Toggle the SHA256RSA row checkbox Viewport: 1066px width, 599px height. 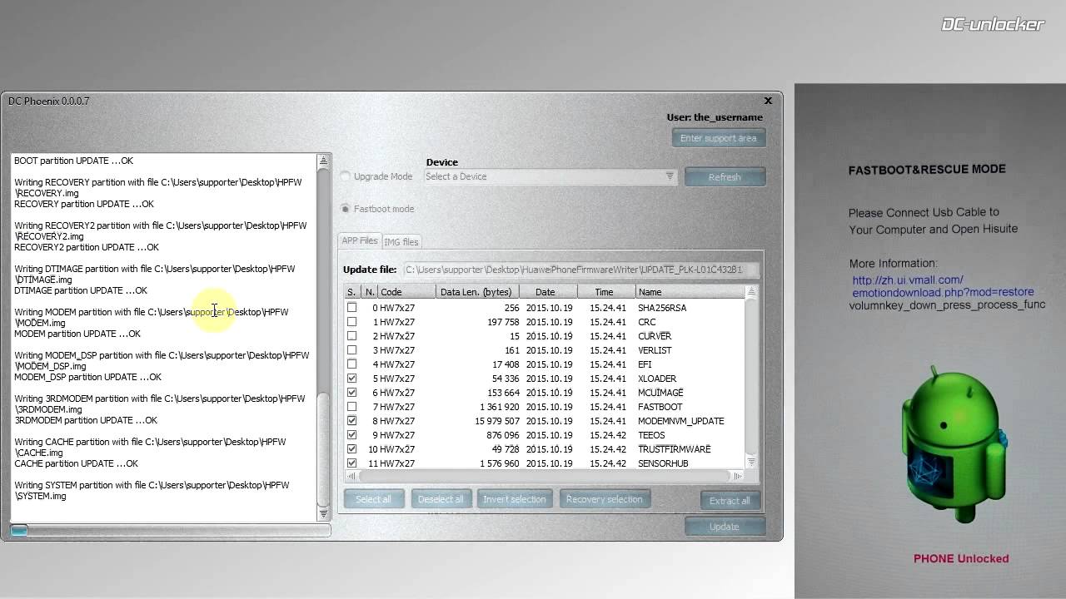coord(351,308)
